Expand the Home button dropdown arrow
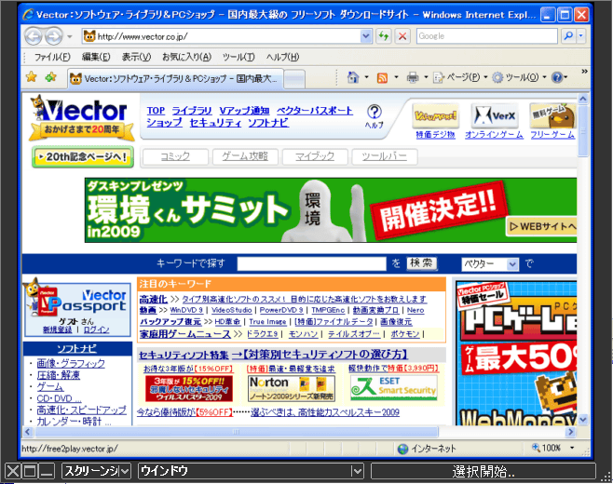Image resolution: width=613 pixels, height=484 pixels. click(x=366, y=77)
